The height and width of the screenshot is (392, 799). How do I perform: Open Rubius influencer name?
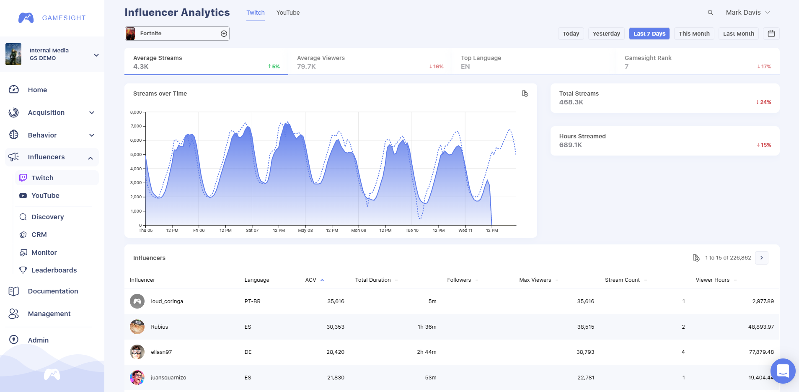pos(160,327)
